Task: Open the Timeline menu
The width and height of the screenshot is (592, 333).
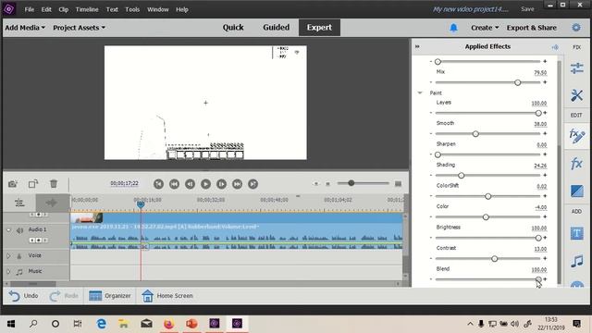Action: pyautogui.click(x=87, y=9)
